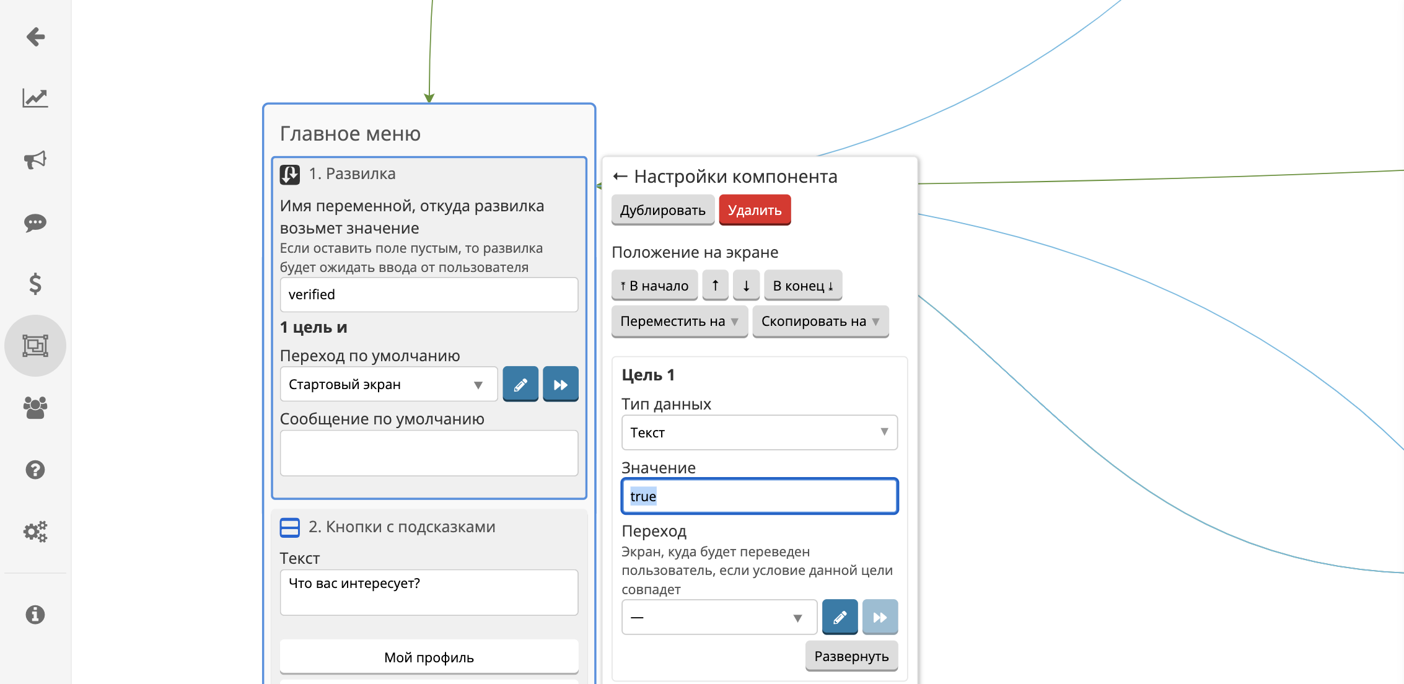The width and height of the screenshot is (1404, 684).
Task: Click the text field Что вас интересует?
Action: (429, 592)
